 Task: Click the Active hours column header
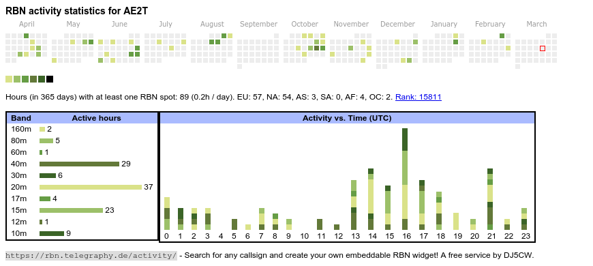[x=96, y=118]
